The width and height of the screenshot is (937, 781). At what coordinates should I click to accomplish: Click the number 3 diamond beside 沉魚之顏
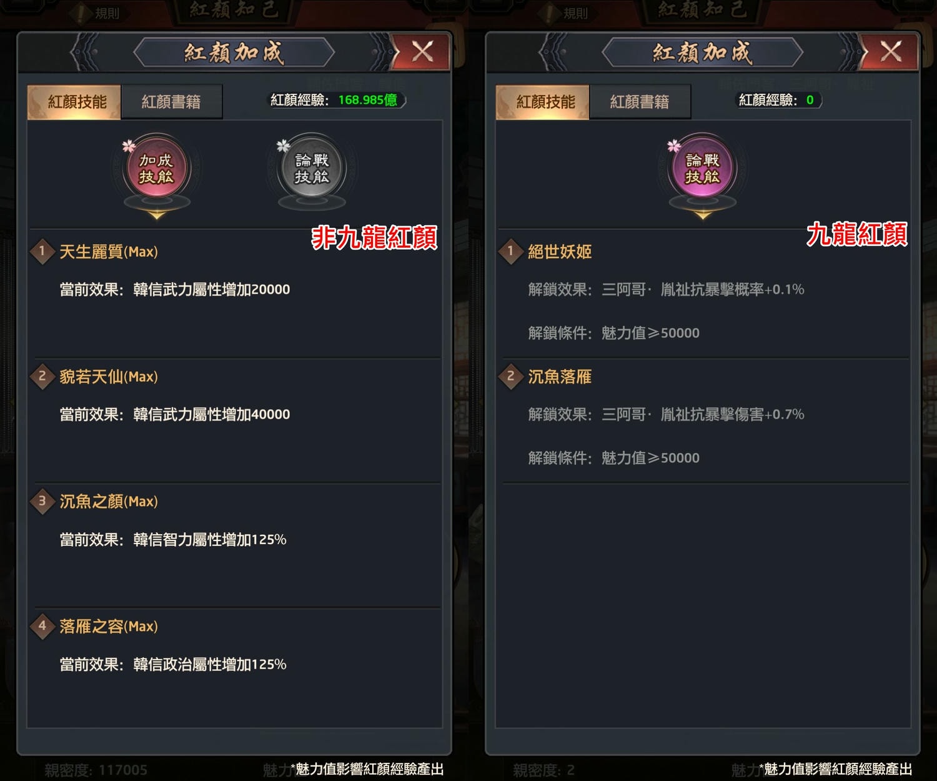[x=42, y=501]
